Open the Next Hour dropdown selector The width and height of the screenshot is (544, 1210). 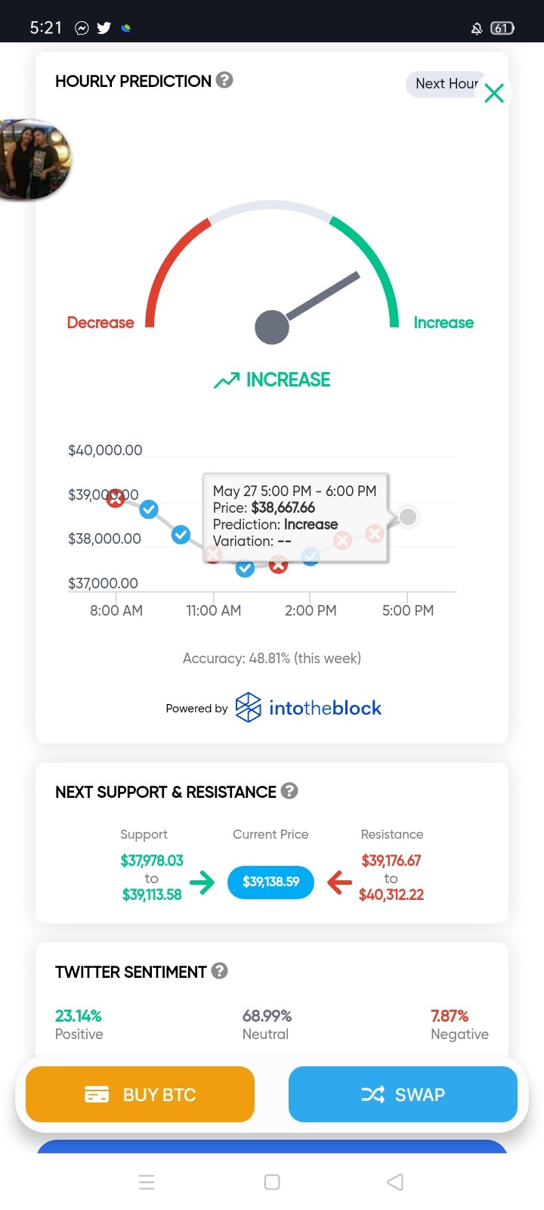pos(447,84)
